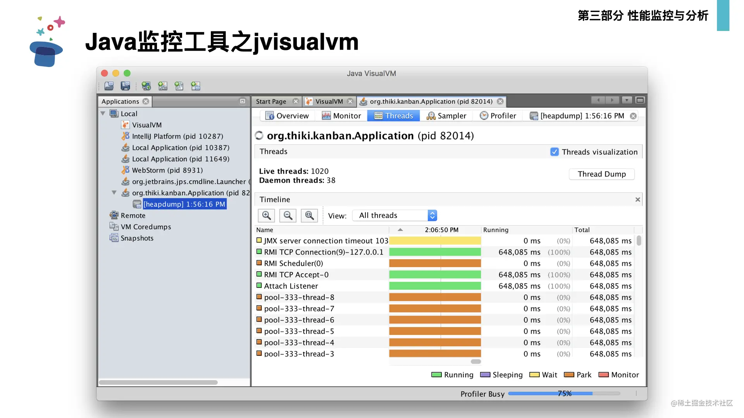Click the Running legend color swatch
This screenshot has height=418, width=744.
point(436,375)
